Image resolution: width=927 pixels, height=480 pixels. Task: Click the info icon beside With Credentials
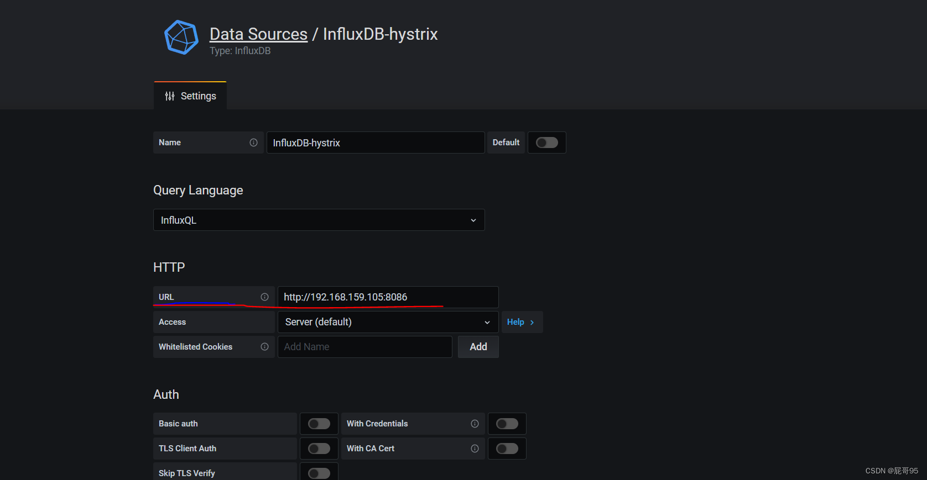pos(475,424)
